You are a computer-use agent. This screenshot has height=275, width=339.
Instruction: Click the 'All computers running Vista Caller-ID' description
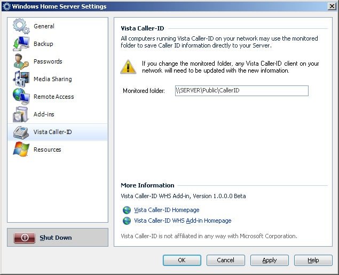point(219,42)
